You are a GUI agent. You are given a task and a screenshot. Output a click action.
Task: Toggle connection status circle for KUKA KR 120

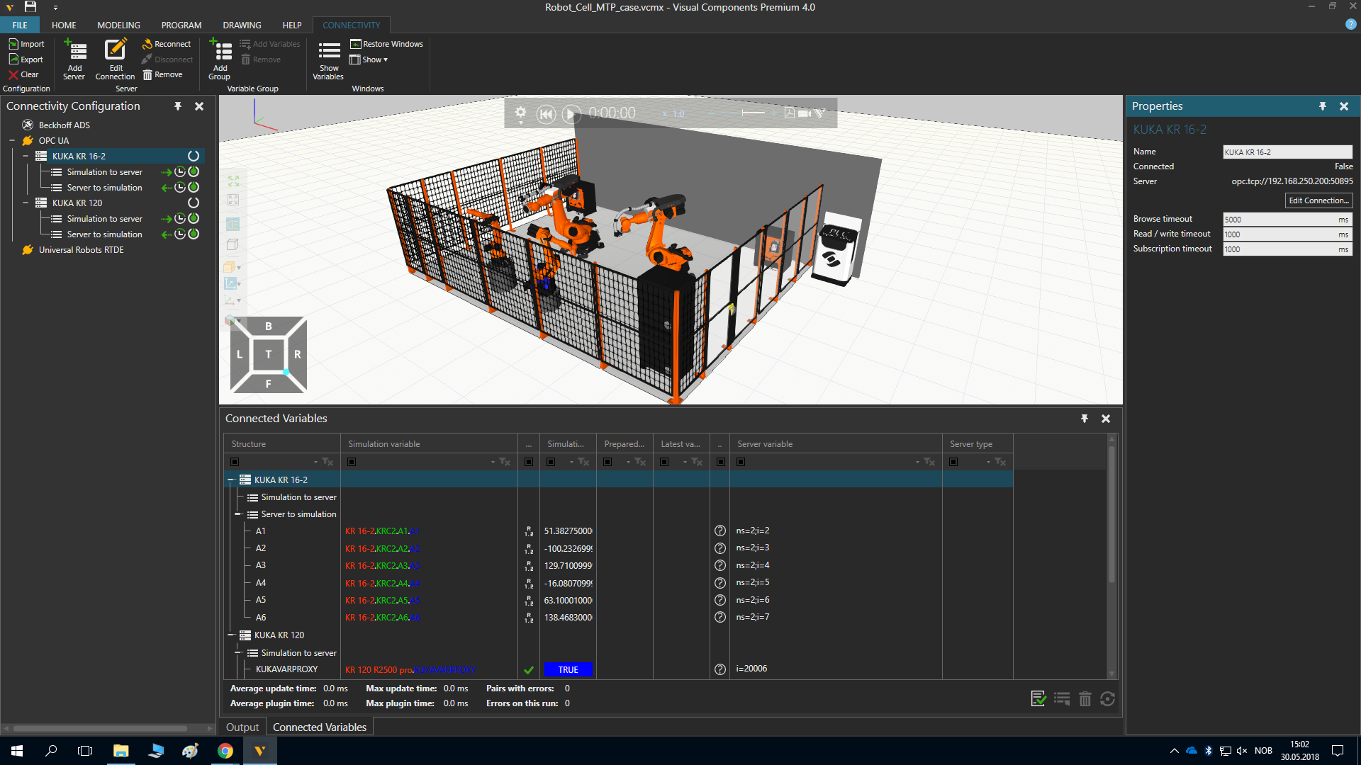pos(194,203)
